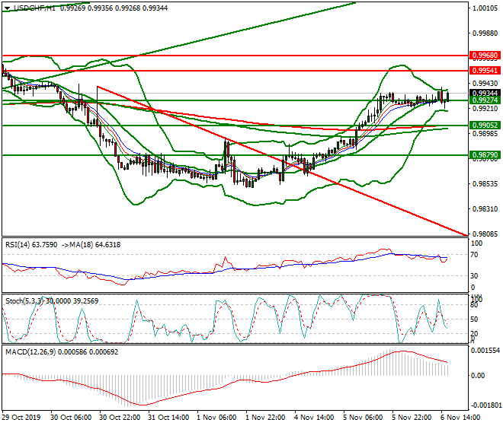The image size is (503, 426).
Task: Select the RSI scale value 30
Action: (474, 276)
